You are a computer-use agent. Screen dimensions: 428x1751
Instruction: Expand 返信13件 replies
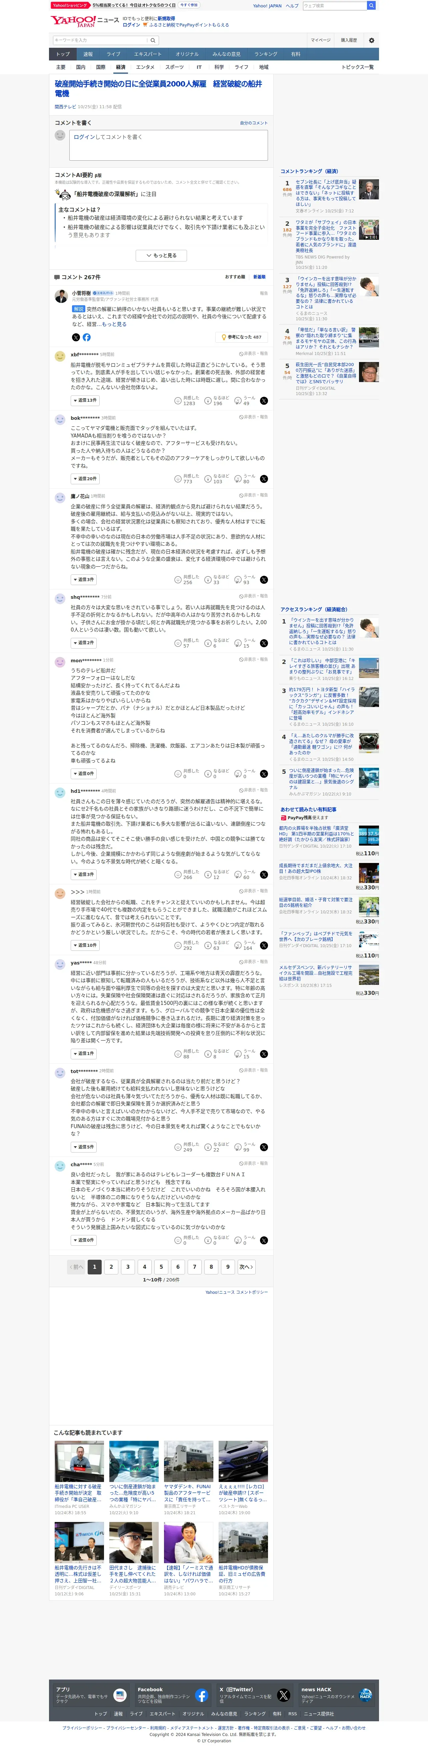(x=85, y=400)
